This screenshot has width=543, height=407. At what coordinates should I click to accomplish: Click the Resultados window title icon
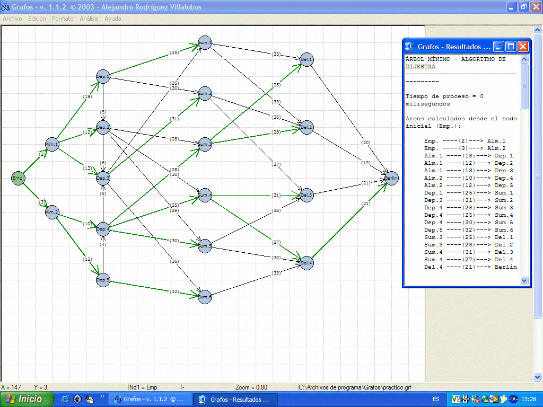pos(409,47)
